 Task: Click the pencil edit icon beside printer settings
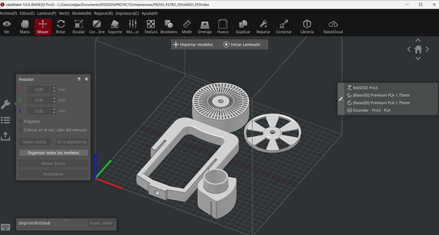click(x=341, y=99)
